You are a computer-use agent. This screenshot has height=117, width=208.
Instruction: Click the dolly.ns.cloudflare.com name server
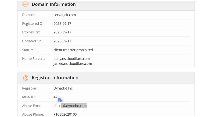click(72, 59)
